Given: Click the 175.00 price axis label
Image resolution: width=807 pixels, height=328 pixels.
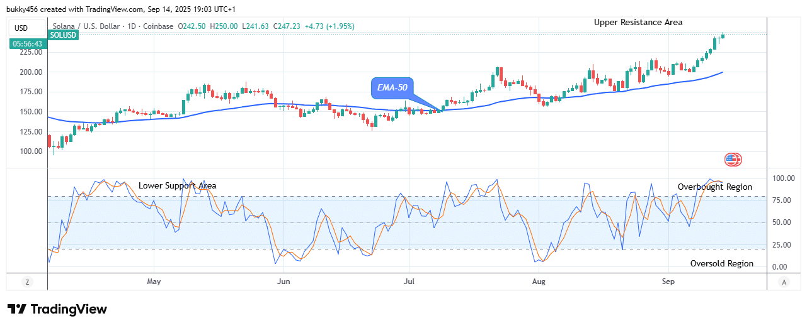Looking at the screenshot, I should click(x=31, y=92).
